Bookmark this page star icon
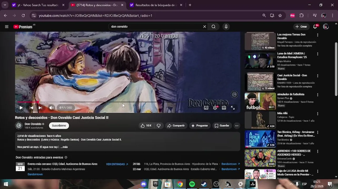This screenshot has height=189, width=338. [x=280, y=15]
